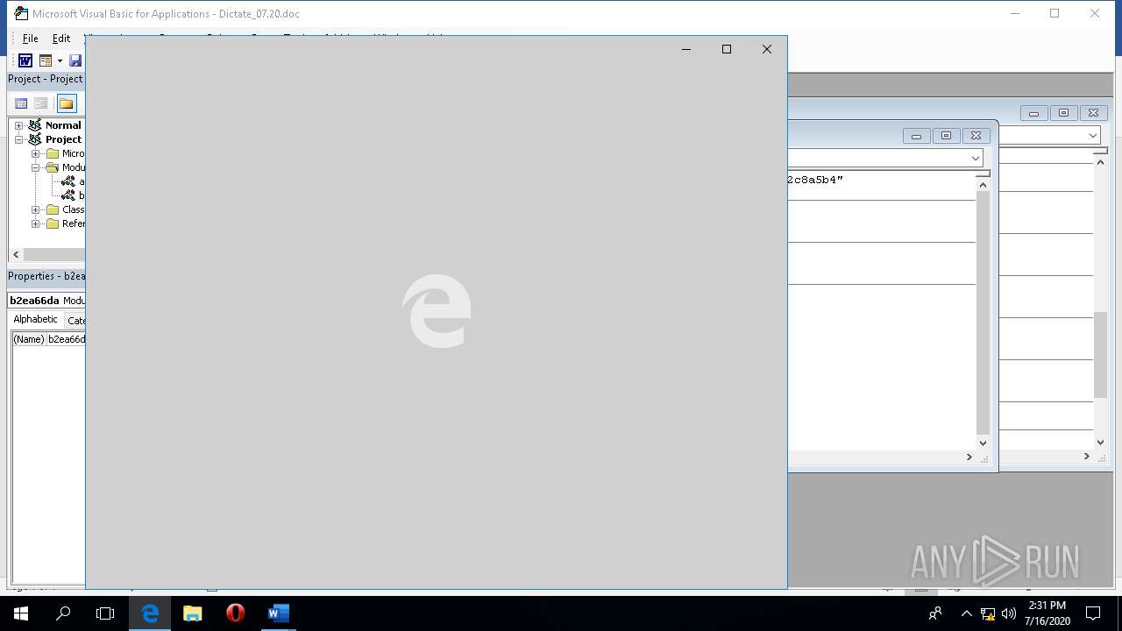
Task: Minimize the Edge browser window
Action: pyautogui.click(x=686, y=49)
